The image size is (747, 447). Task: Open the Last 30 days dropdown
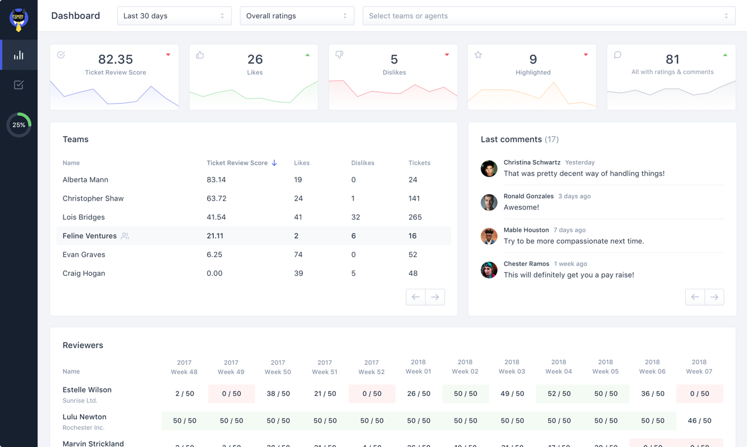tap(174, 16)
